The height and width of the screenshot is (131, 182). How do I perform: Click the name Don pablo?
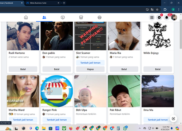point(49,53)
